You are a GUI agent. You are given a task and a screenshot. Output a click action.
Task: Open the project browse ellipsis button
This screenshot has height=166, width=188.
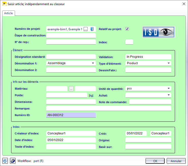(86, 29)
